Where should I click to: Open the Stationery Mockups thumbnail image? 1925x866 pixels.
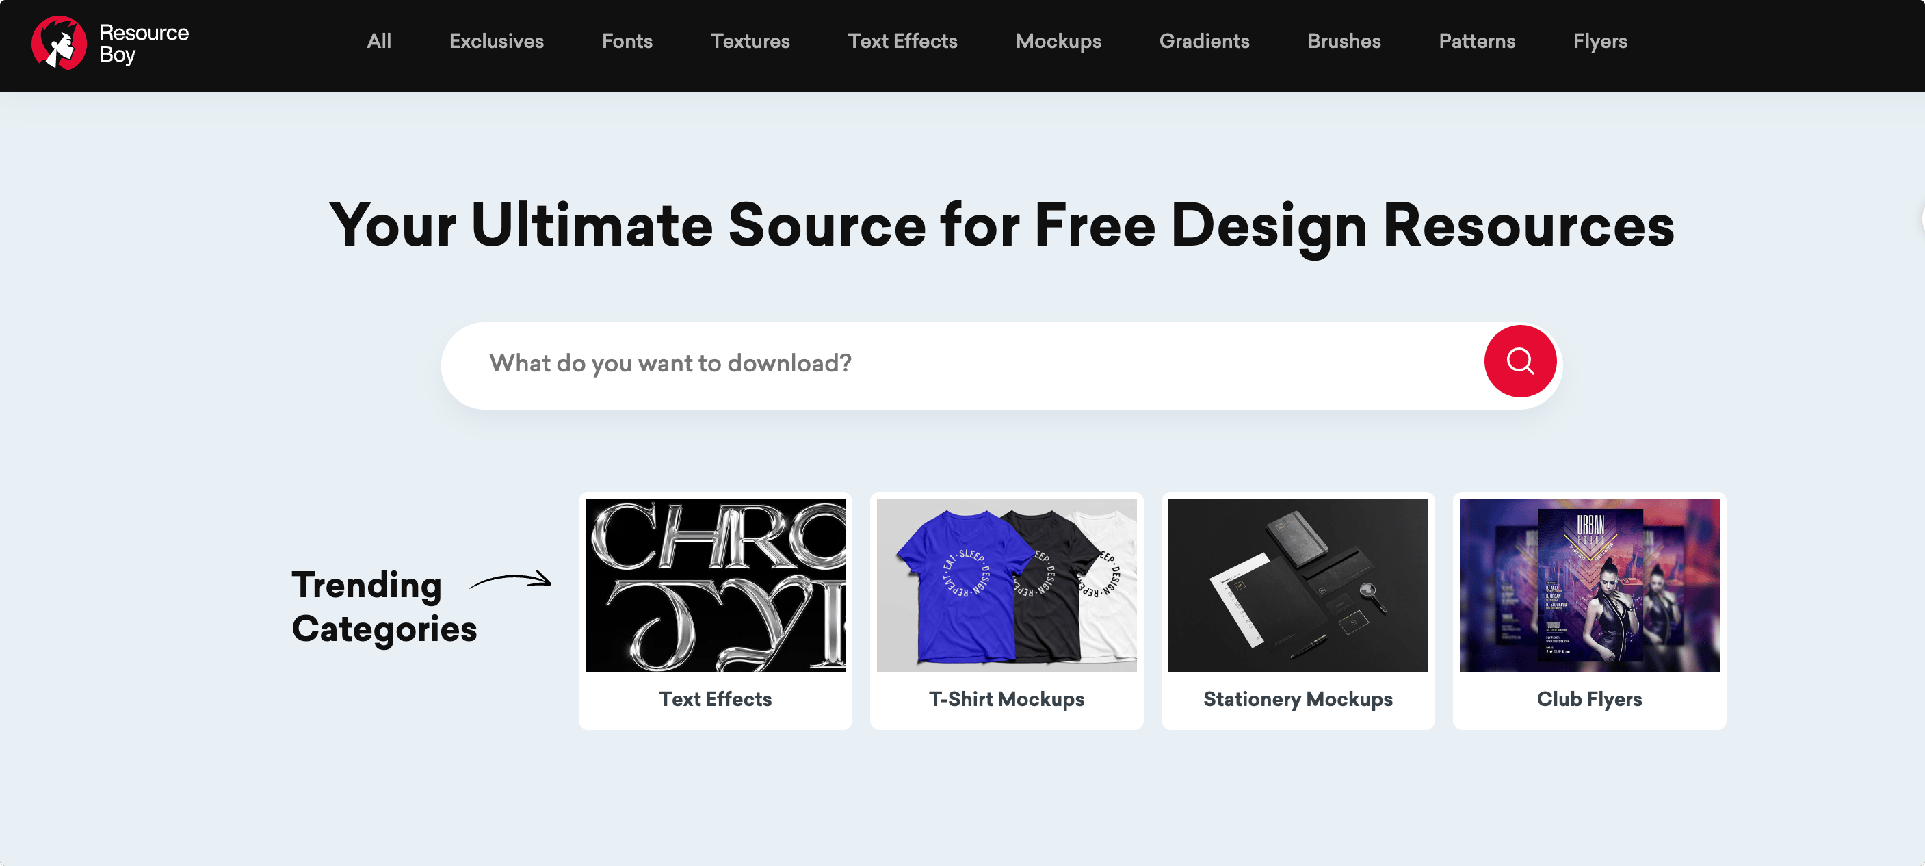pyautogui.click(x=1297, y=584)
